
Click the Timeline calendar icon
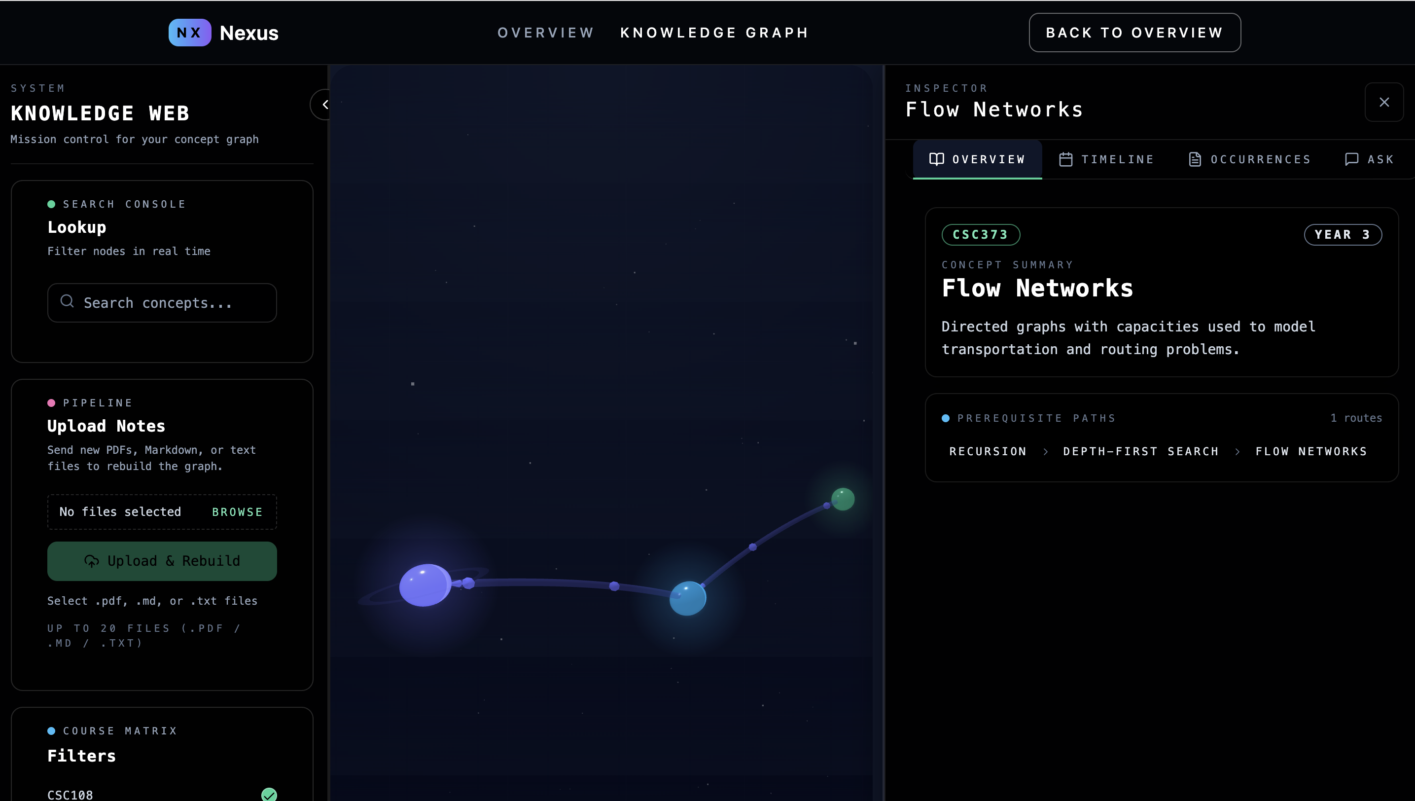tap(1065, 159)
